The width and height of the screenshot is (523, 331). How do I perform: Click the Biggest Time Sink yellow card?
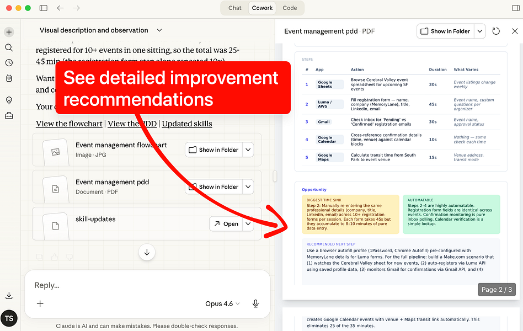coord(350,214)
